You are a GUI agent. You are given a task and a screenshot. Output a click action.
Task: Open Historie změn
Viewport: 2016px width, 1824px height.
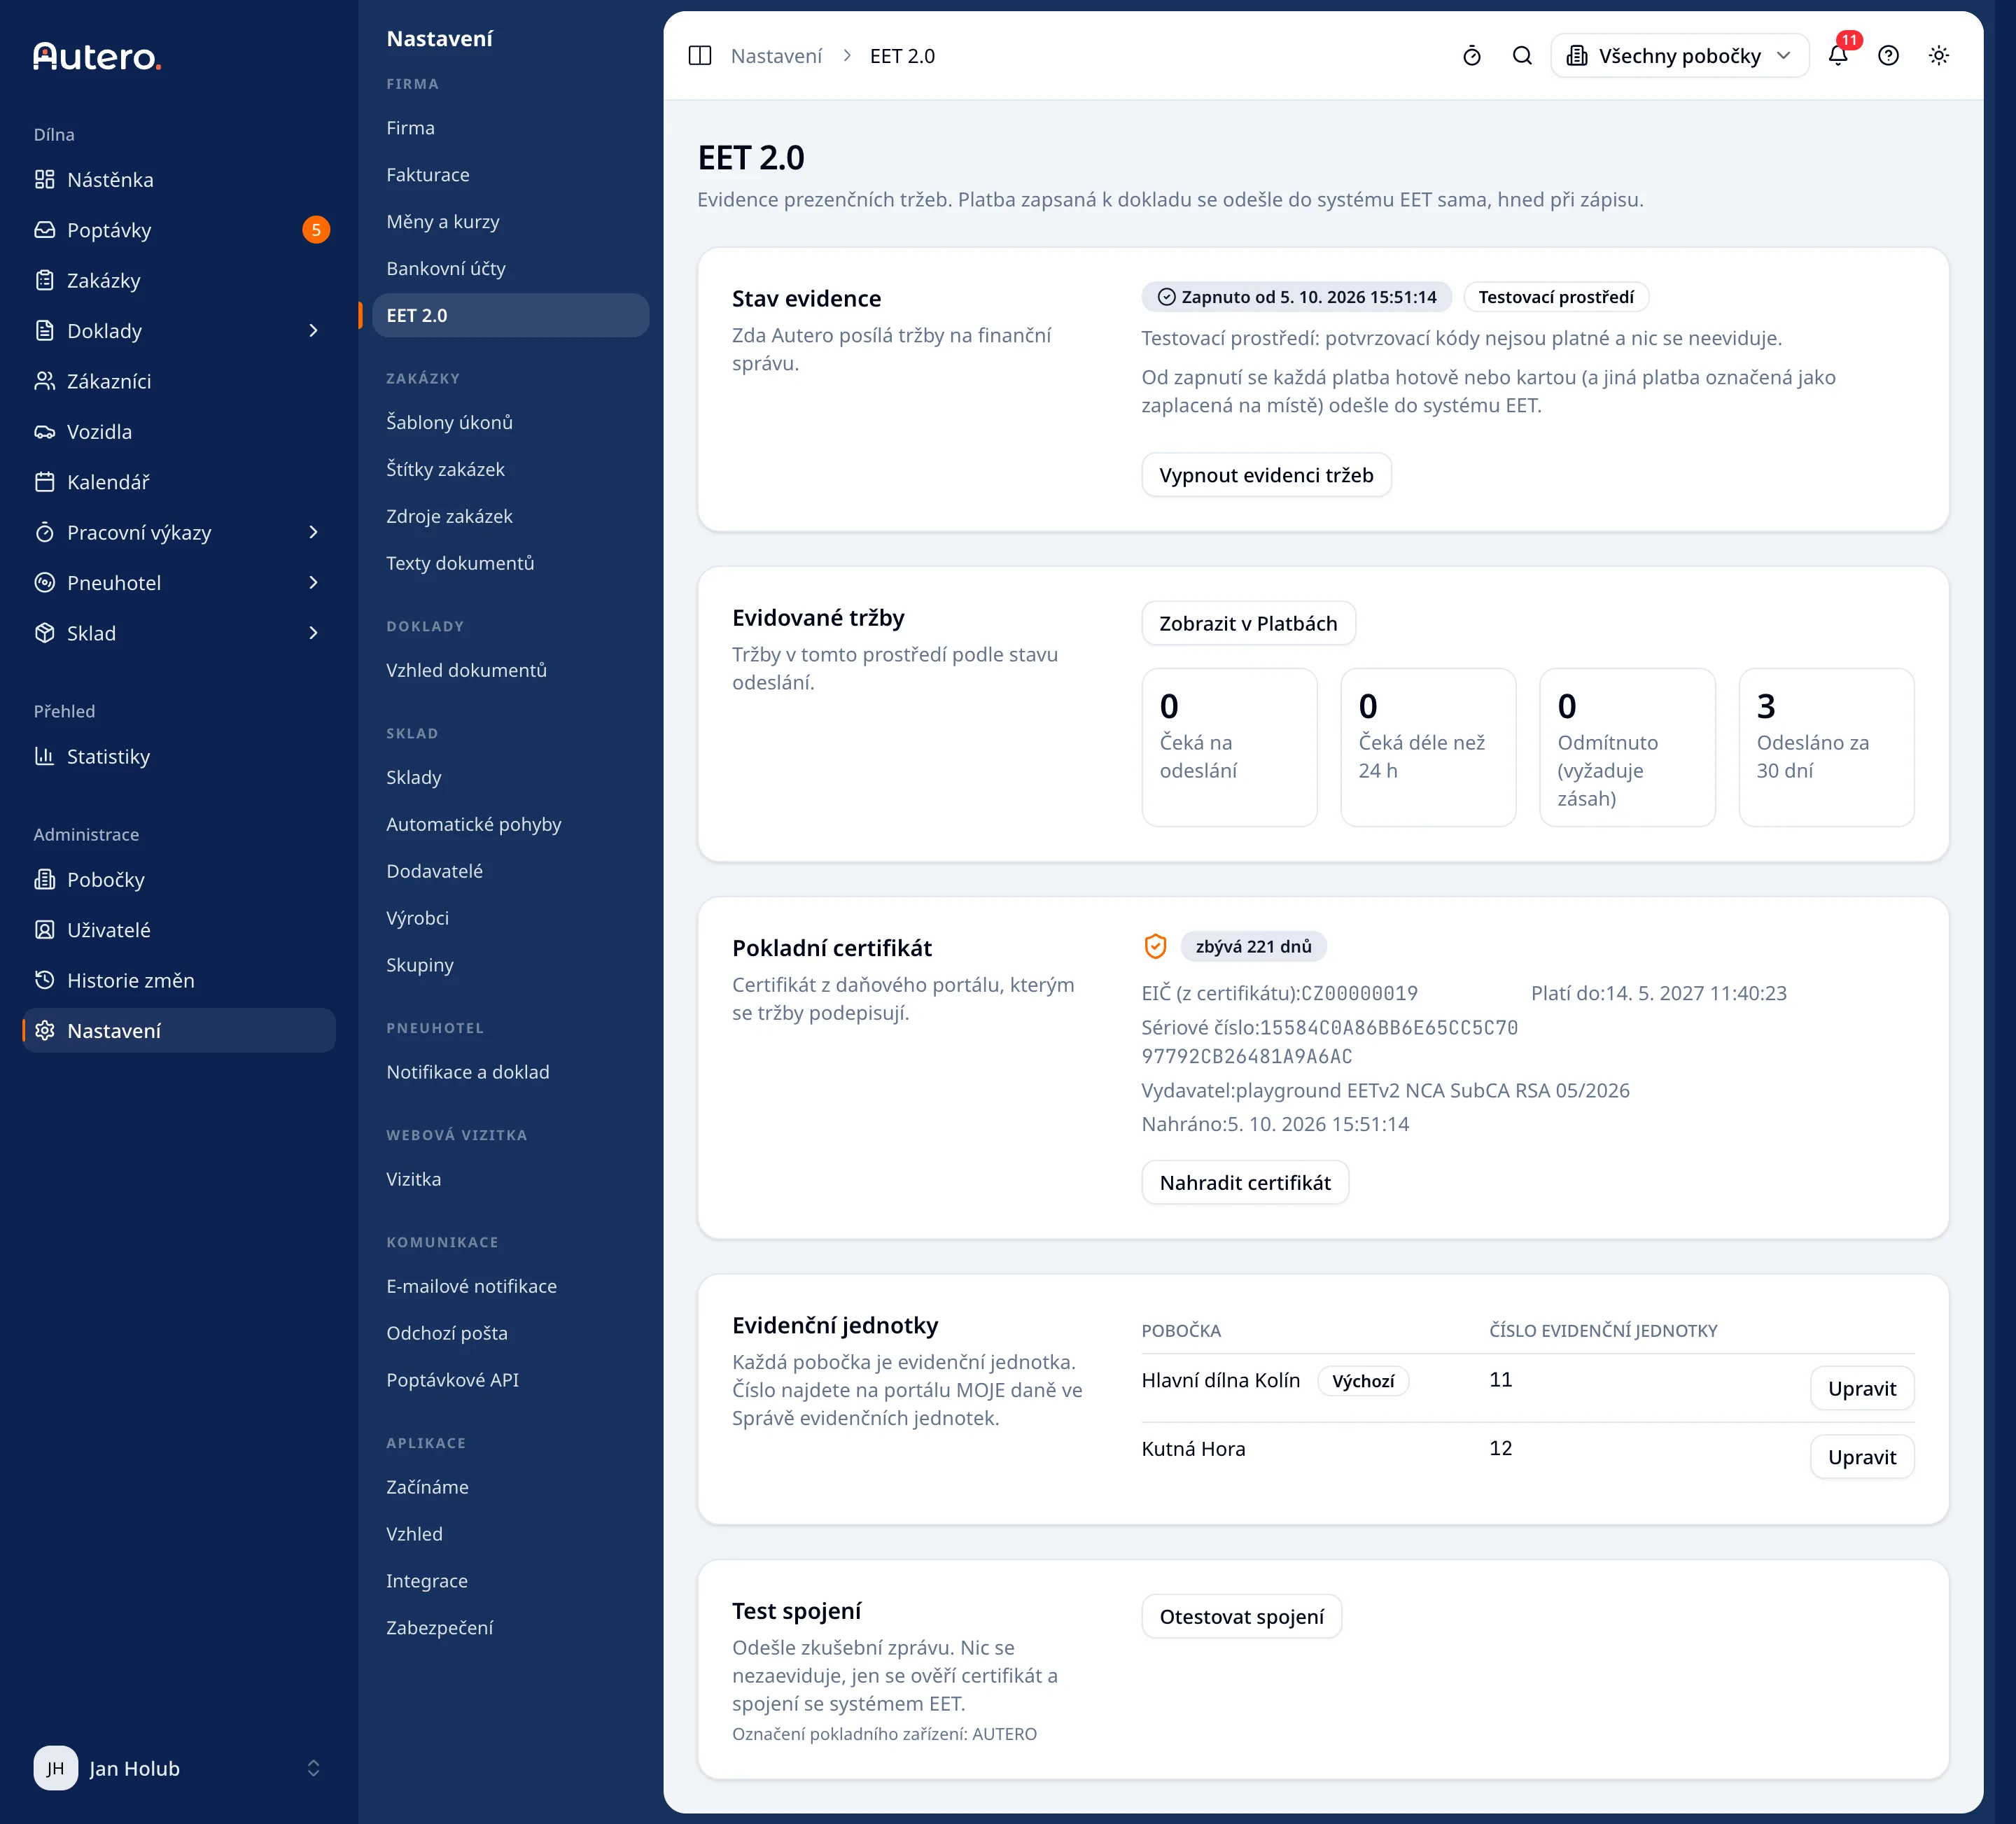[179, 981]
